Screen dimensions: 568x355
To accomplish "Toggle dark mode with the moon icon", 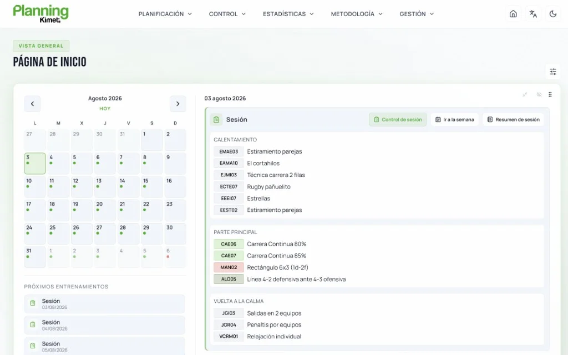I will [553, 14].
